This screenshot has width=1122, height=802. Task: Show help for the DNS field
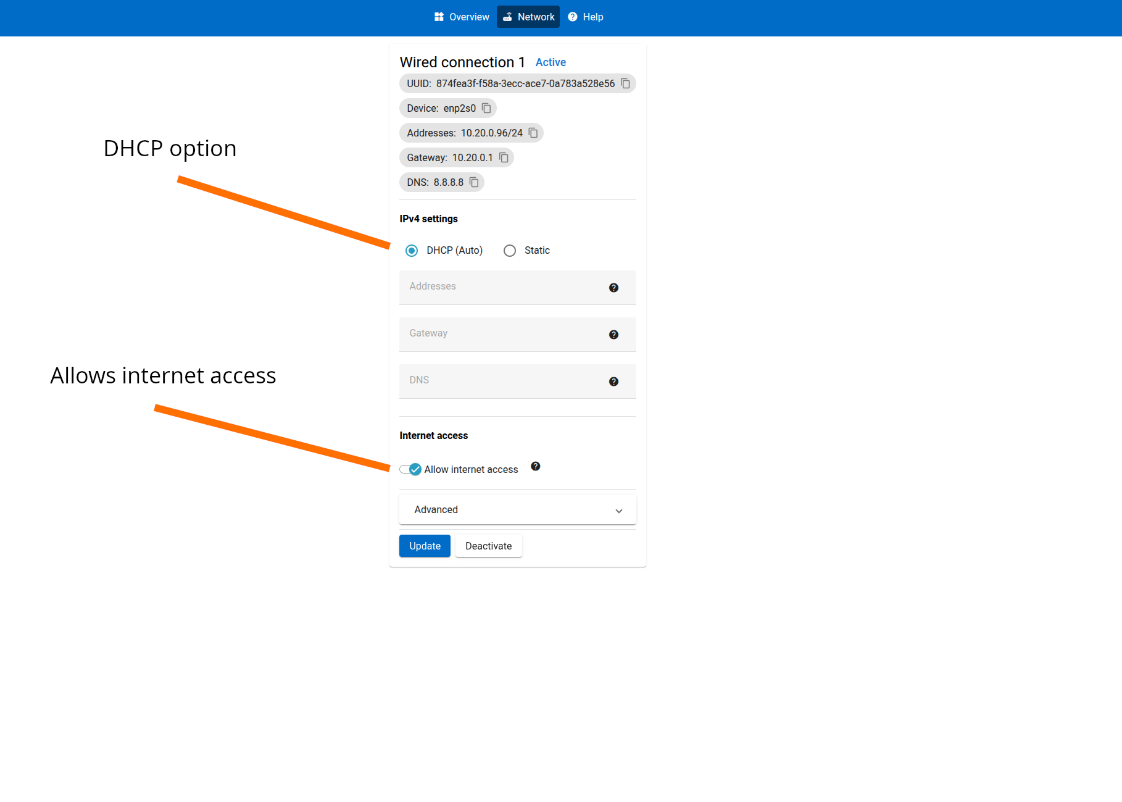click(x=613, y=382)
